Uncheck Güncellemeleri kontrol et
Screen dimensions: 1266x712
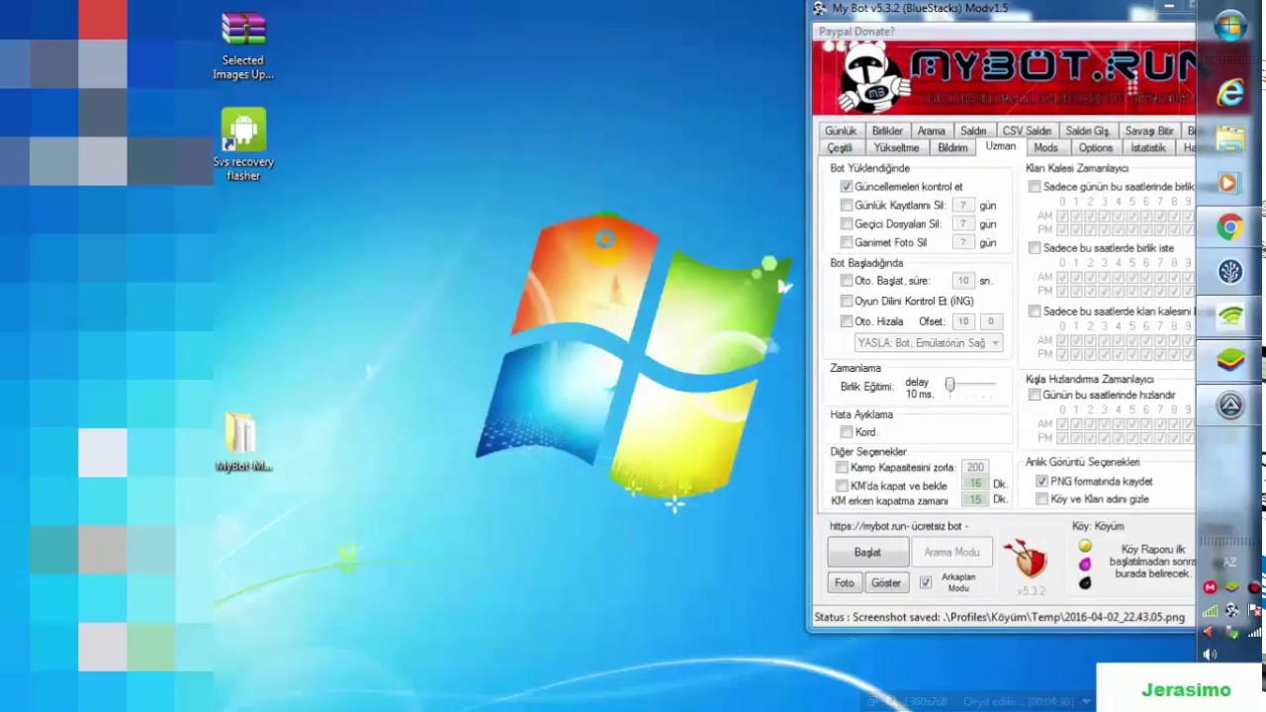tap(847, 186)
